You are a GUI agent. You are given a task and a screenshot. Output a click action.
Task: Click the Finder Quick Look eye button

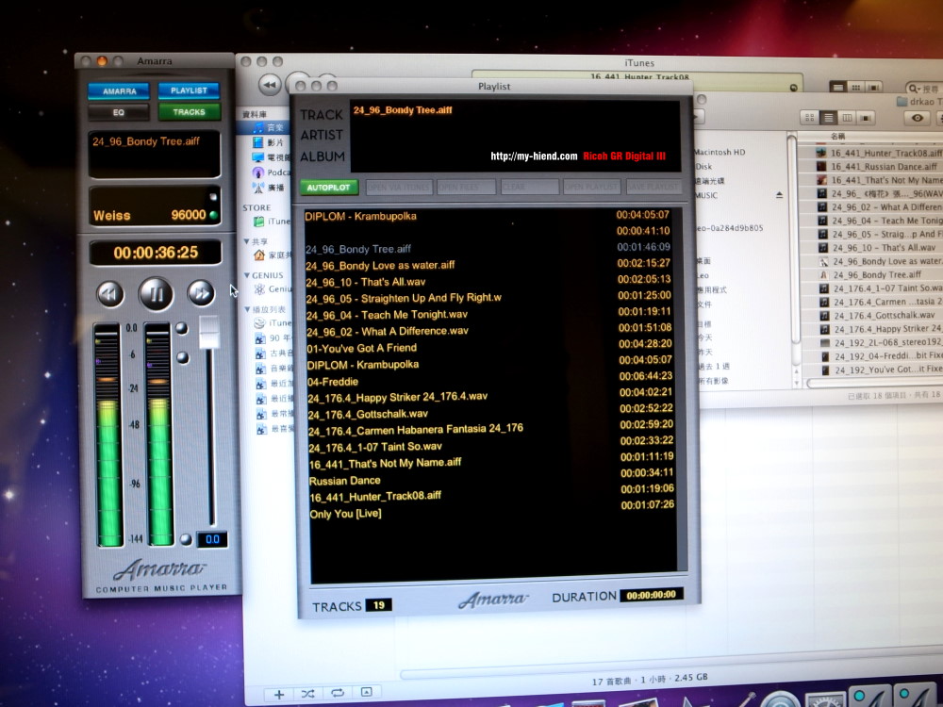pyautogui.click(x=918, y=118)
